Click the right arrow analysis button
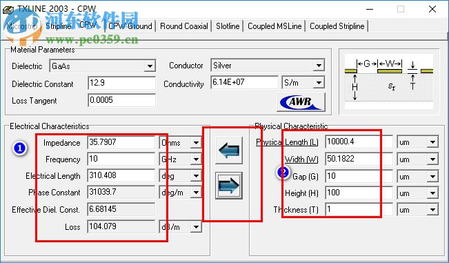This screenshot has height=263, width=449. tap(229, 186)
